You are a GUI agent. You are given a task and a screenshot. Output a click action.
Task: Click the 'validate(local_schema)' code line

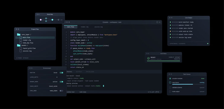point(79,64)
